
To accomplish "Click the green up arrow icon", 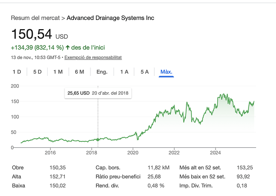I will coord(68,47).
